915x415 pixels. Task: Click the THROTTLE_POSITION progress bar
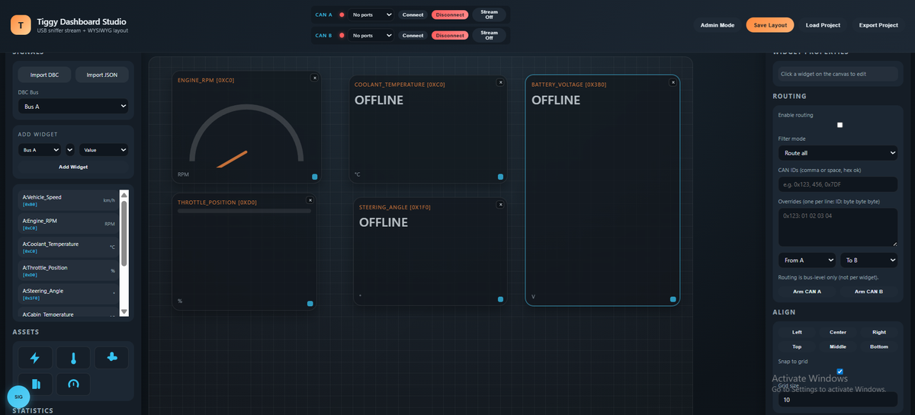click(x=244, y=211)
